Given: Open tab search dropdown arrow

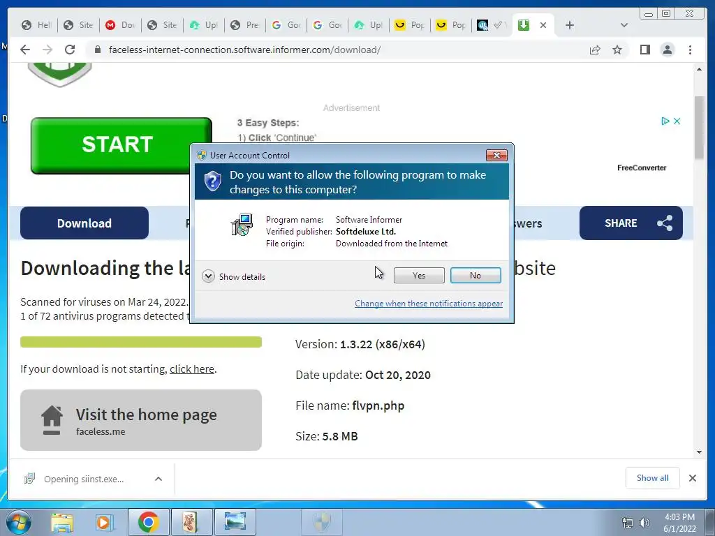Looking at the screenshot, I should 624,25.
